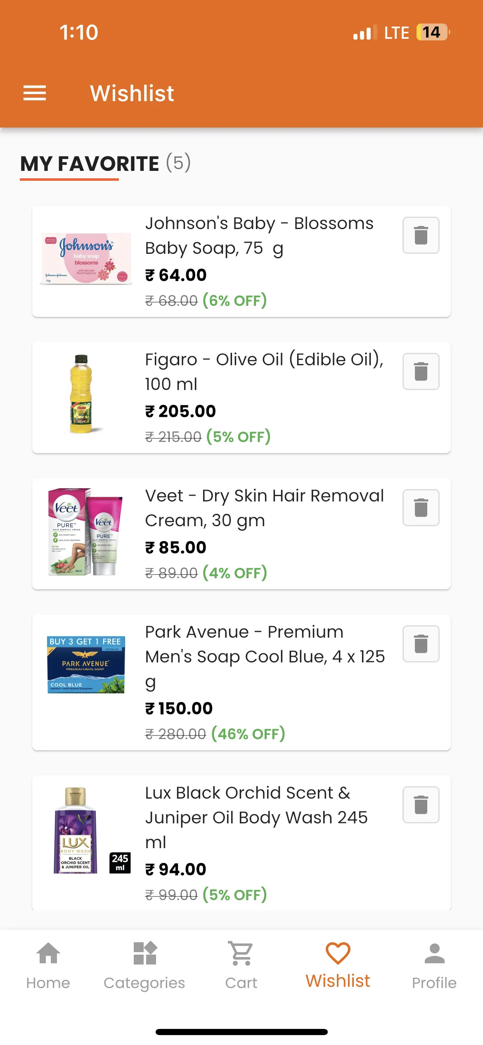Image resolution: width=483 pixels, height=1045 pixels.
Task: Open Park Avenue Premium Men's Soap title
Action: [265, 657]
